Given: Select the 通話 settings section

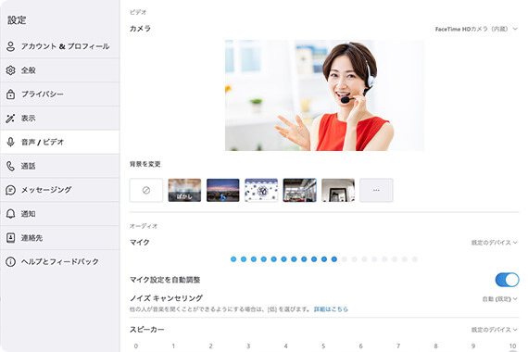Looking at the screenshot, I should pyautogui.click(x=60, y=166).
